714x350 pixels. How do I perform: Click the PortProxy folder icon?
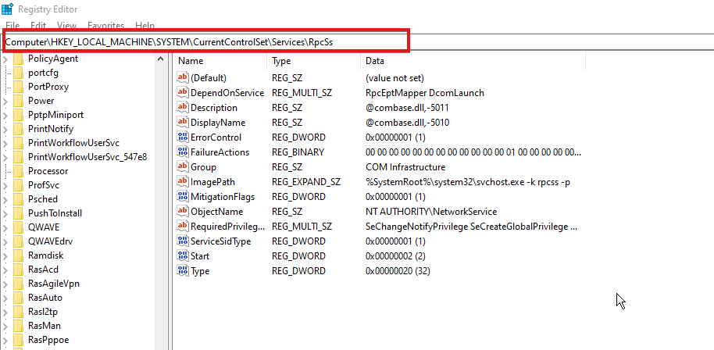(x=18, y=87)
